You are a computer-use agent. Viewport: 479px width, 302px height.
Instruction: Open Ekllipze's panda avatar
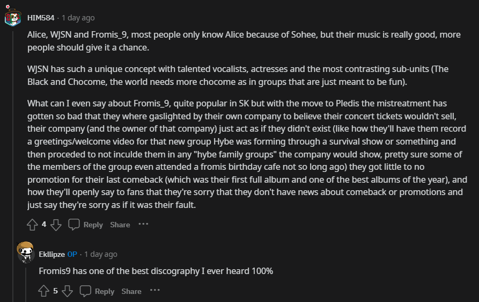coord(25,253)
